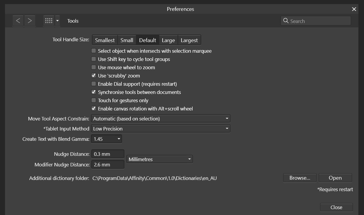
Task: Choose Default tool handle size
Action: point(147,40)
